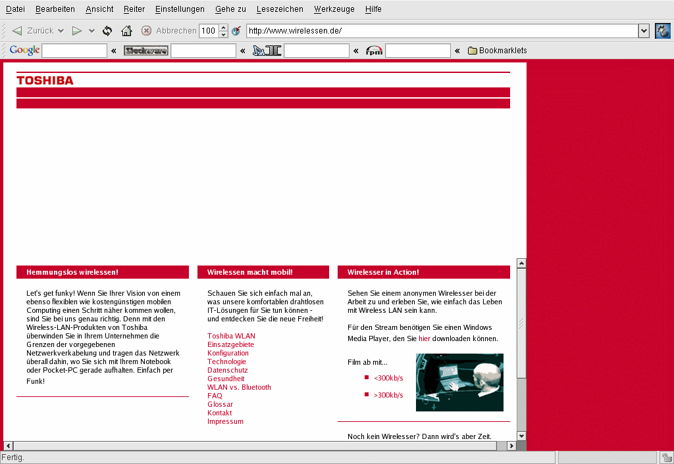The width and height of the screenshot is (674, 464).
Task: Play the >300kb/s stream
Action: coord(388,396)
